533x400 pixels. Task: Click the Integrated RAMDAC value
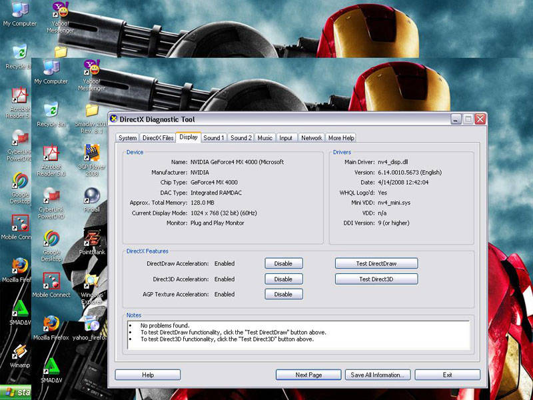[216, 193]
